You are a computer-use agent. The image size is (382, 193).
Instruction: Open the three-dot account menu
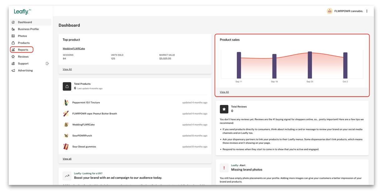(367, 11)
